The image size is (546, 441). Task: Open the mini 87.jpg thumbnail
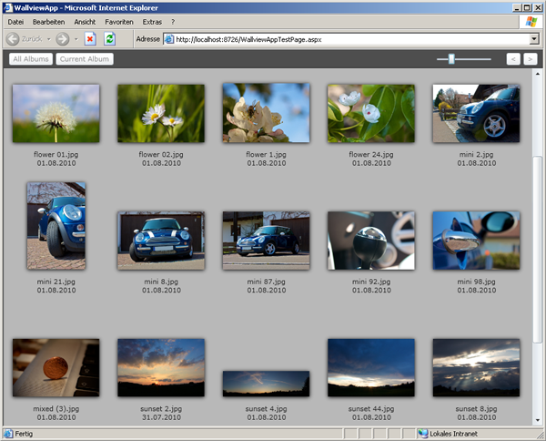point(267,241)
